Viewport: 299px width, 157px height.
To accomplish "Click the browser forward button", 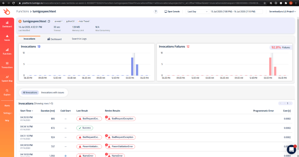I will point(9,3).
